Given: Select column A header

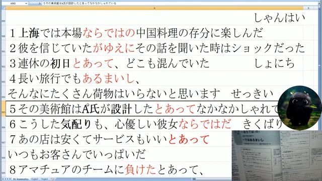Looking at the screenshot, I should pyautogui.click(x=154, y=8).
